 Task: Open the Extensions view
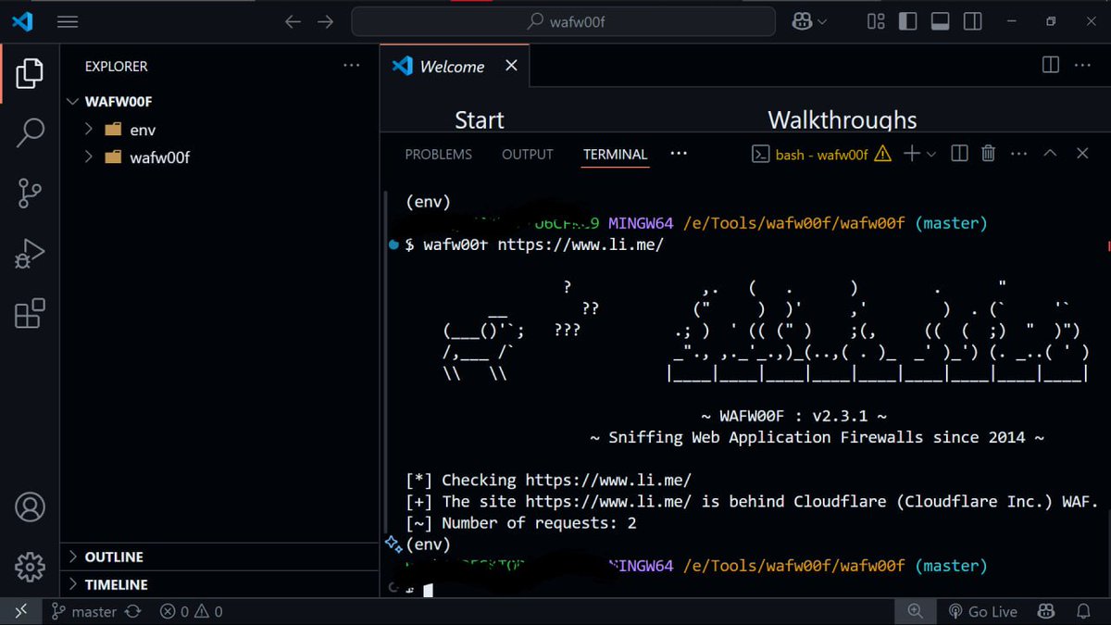point(30,313)
